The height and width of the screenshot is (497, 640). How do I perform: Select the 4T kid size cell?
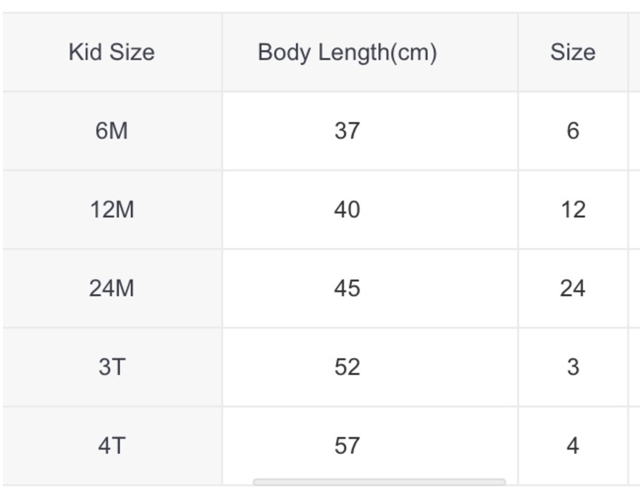tap(111, 445)
